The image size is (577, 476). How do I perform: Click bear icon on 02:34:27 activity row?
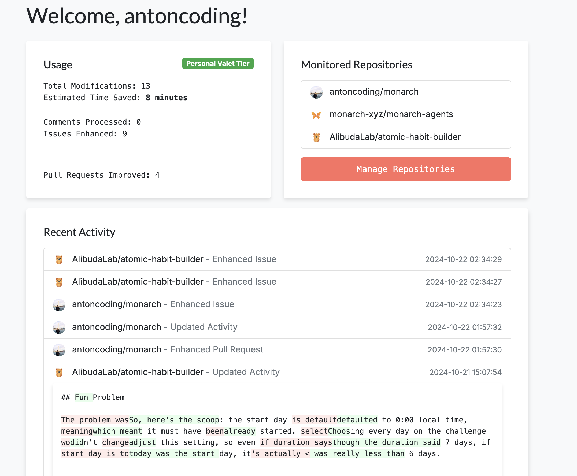coord(59,282)
